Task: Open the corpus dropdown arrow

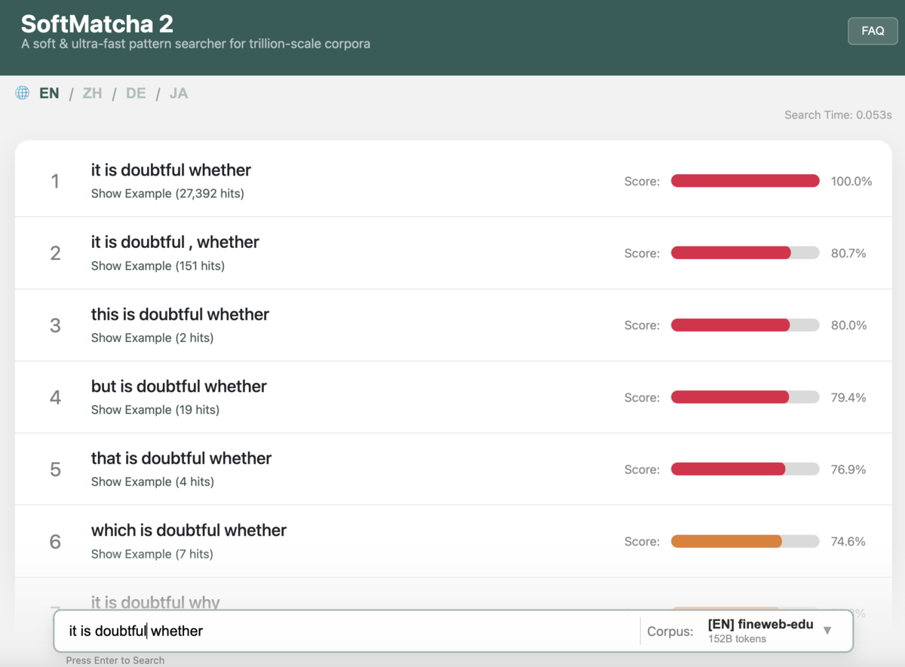Action: [x=827, y=631]
